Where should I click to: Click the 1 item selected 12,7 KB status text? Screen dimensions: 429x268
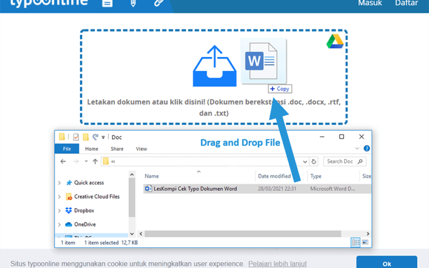[111, 243]
